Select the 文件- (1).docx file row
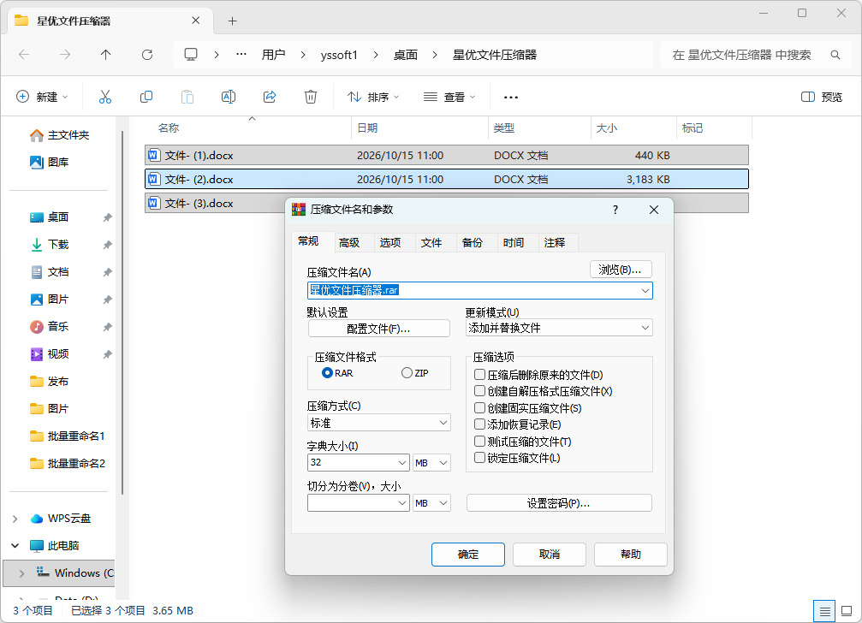This screenshot has height=623, width=862. click(x=446, y=156)
